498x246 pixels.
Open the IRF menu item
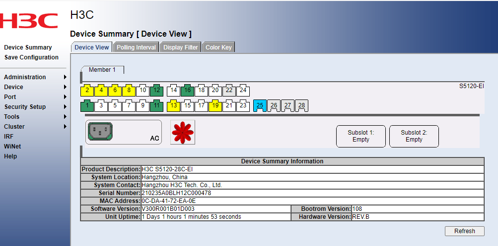pyautogui.click(x=8, y=137)
